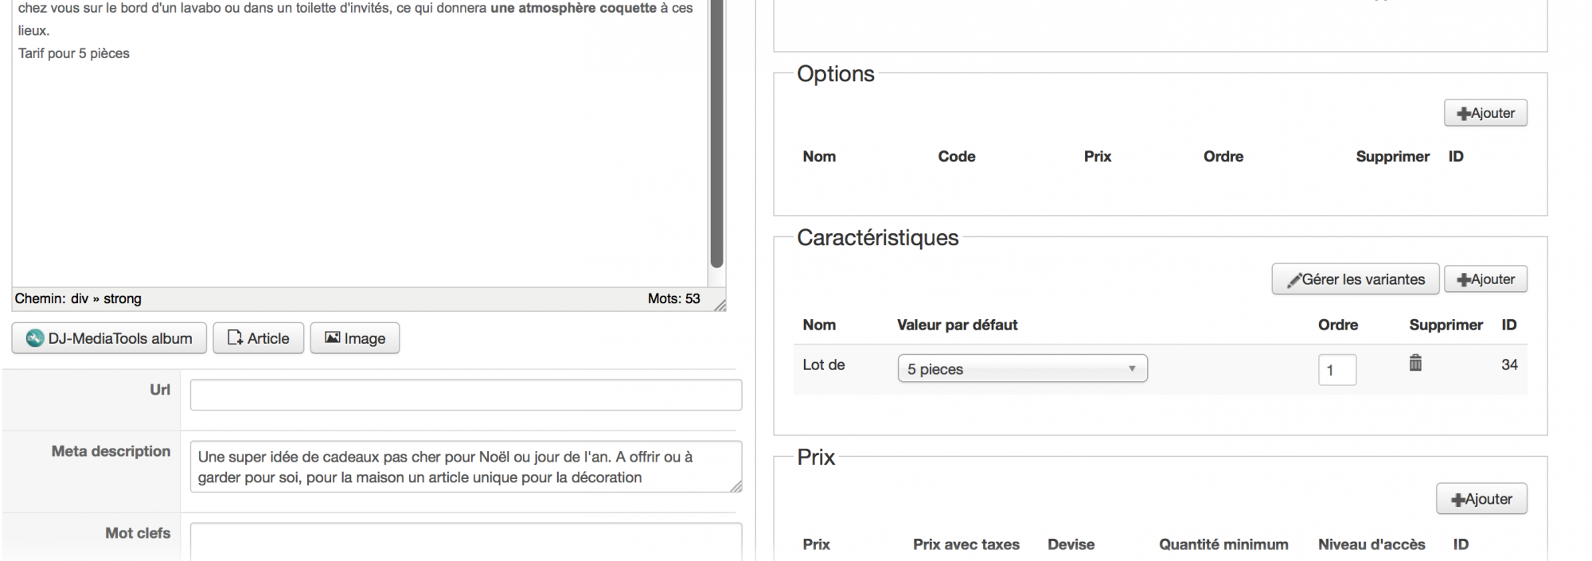The width and height of the screenshot is (1592, 561).
Task: Delete the 'Lot de' characteristic with trash icon
Action: click(x=1415, y=363)
